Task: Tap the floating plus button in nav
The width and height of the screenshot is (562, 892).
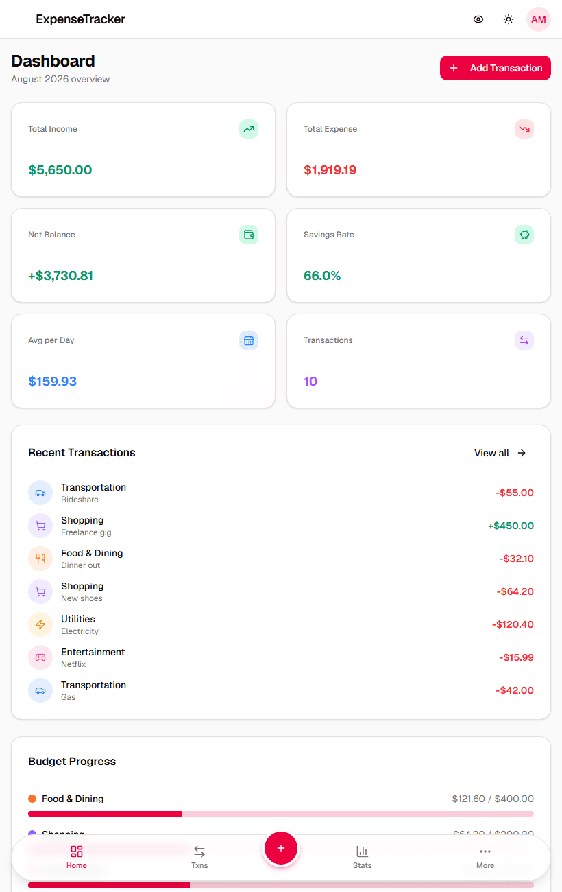Action: click(x=280, y=849)
